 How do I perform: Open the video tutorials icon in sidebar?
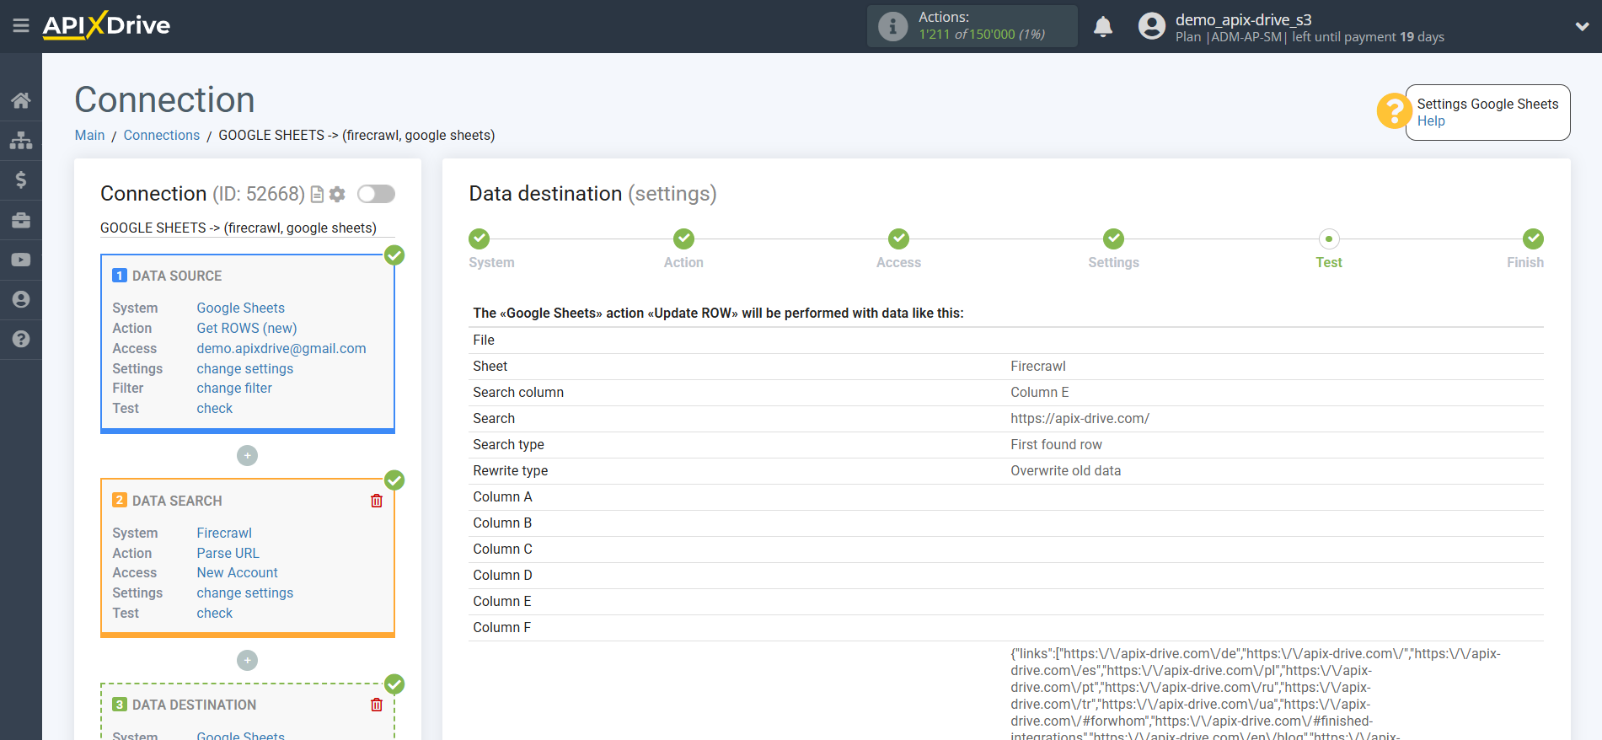(21, 260)
